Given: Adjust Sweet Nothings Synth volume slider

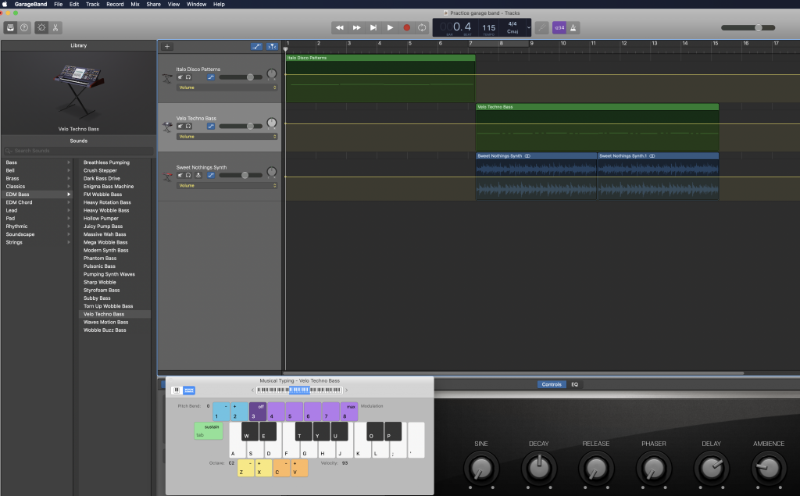Looking at the screenshot, I should [x=241, y=175].
